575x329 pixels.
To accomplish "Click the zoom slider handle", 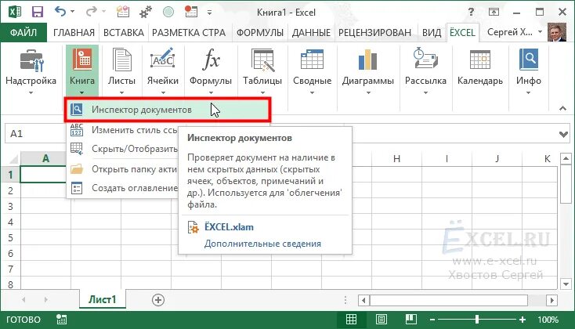I will click(477, 320).
